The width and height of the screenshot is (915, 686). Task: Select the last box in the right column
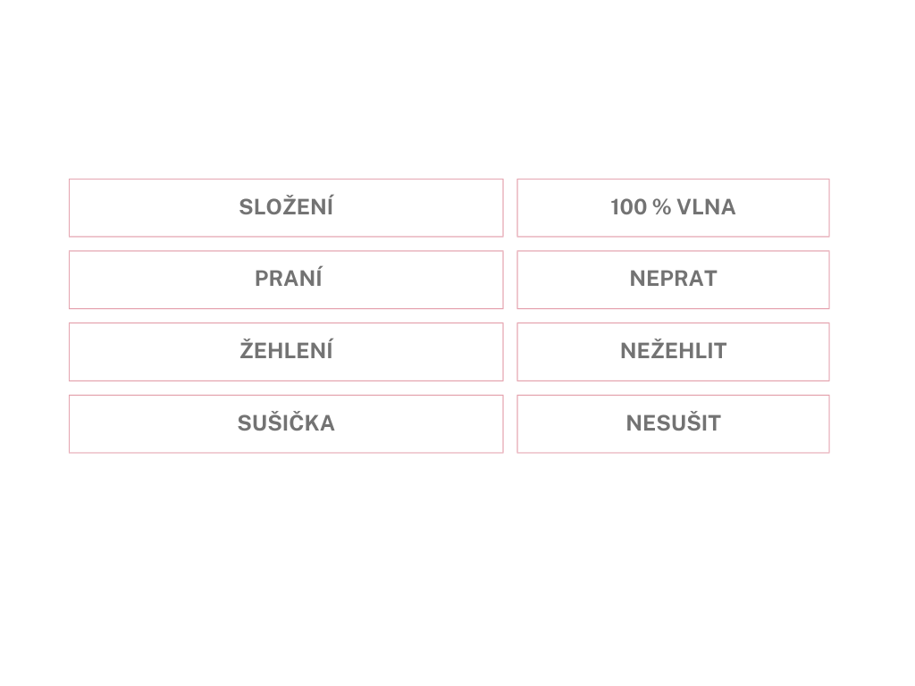673,423
